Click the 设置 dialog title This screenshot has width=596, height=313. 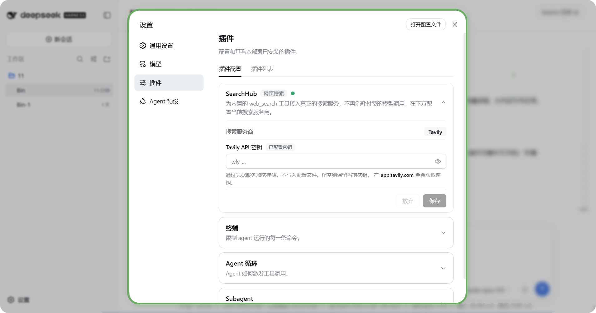pyautogui.click(x=146, y=25)
